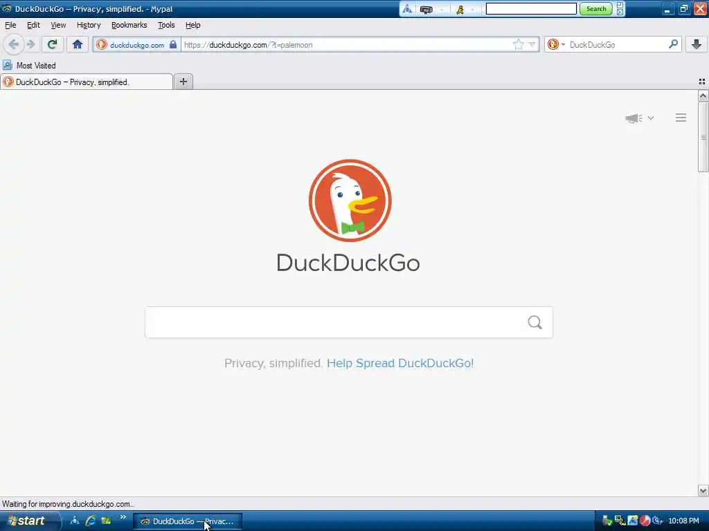
Task: Click the Waiting for improving.duckduckgo.com status text
Action: pos(68,504)
